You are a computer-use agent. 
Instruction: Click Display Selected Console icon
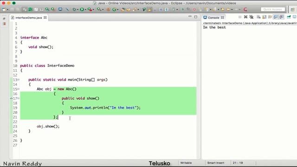tap(294, 17)
